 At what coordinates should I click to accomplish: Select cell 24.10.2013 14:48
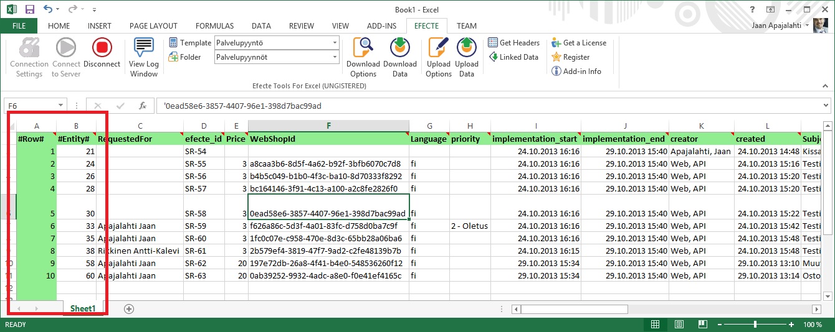tap(768, 151)
